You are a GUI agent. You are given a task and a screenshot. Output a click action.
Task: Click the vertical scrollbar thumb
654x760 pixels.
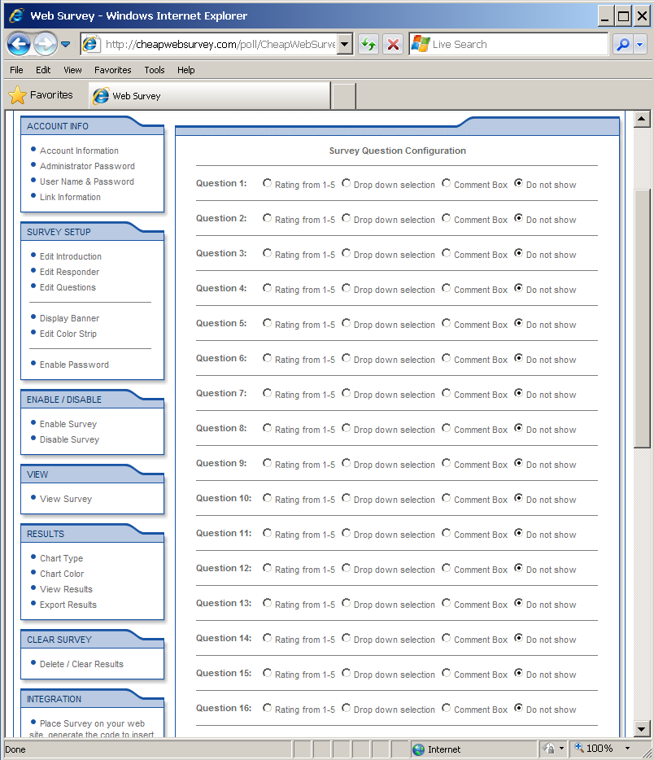[x=642, y=317]
